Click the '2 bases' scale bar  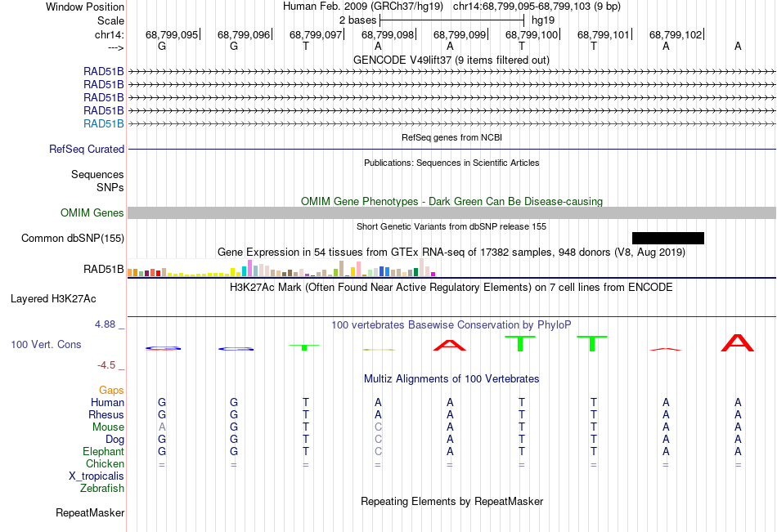[x=451, y=20]
